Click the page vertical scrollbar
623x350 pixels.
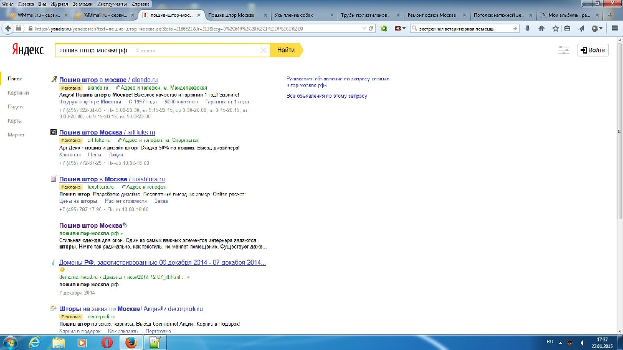click(x=619, y=131)
